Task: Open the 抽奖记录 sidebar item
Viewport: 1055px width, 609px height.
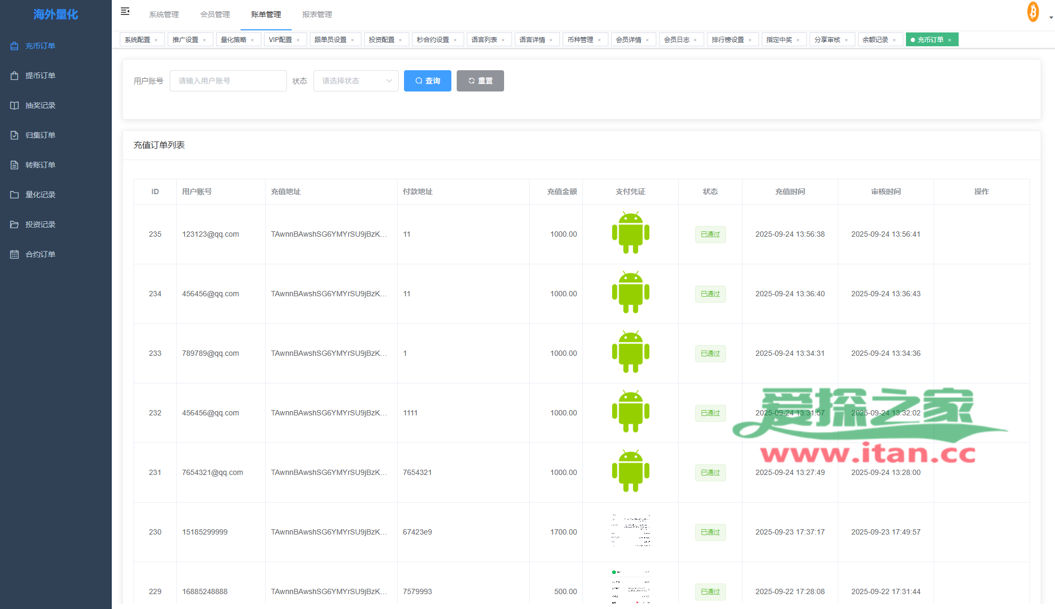Action: click(40, 105)
